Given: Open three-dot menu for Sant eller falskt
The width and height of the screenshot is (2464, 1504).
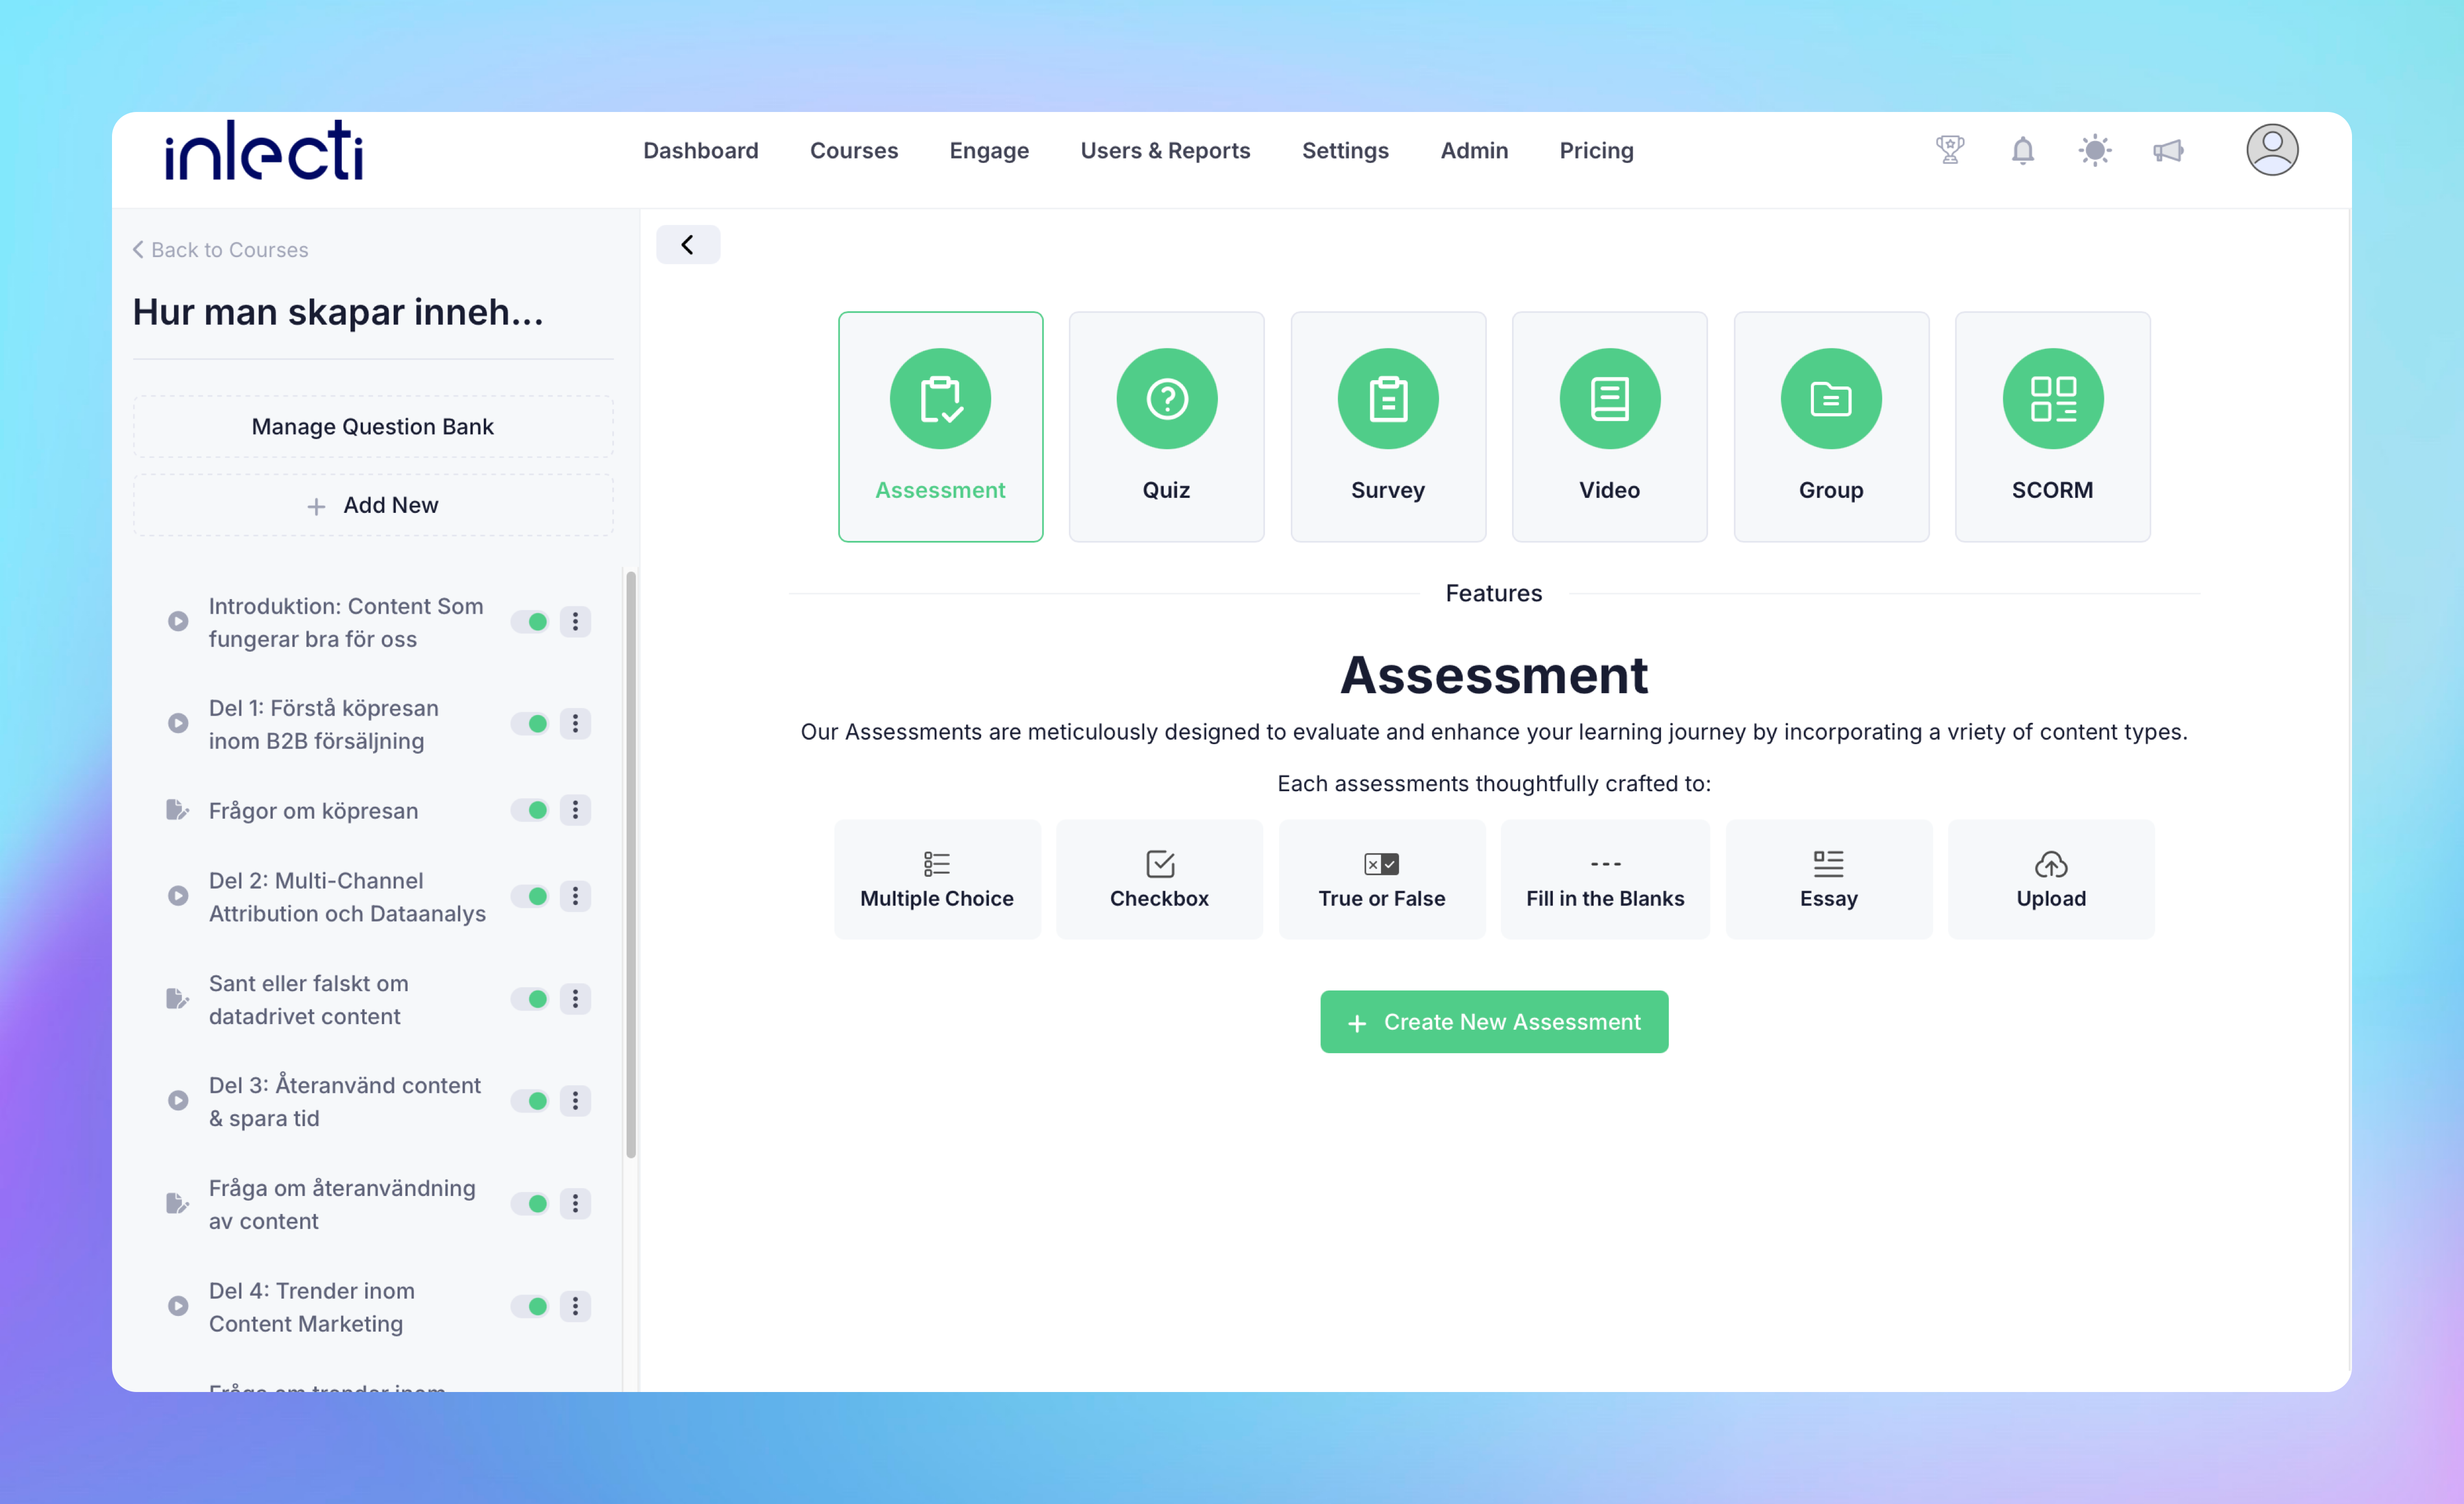Looking at the screenshot, I should tap(575, 999).
